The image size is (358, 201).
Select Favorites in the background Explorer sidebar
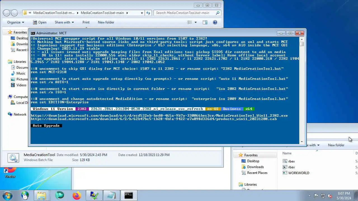[251, 155]
